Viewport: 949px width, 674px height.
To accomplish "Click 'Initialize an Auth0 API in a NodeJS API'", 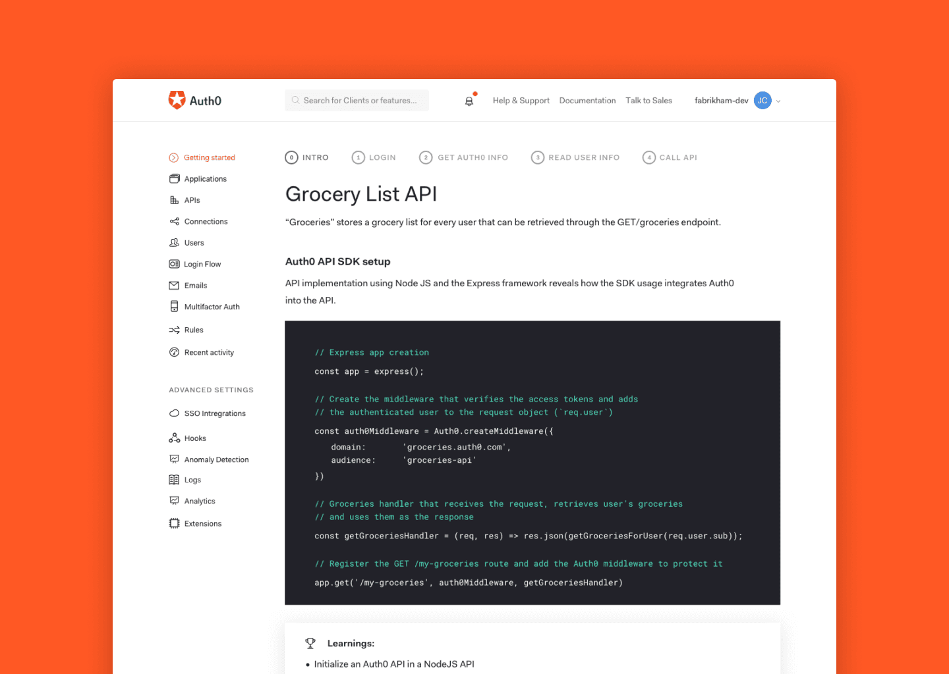I will pyautogui.click(x=394, y=664).
